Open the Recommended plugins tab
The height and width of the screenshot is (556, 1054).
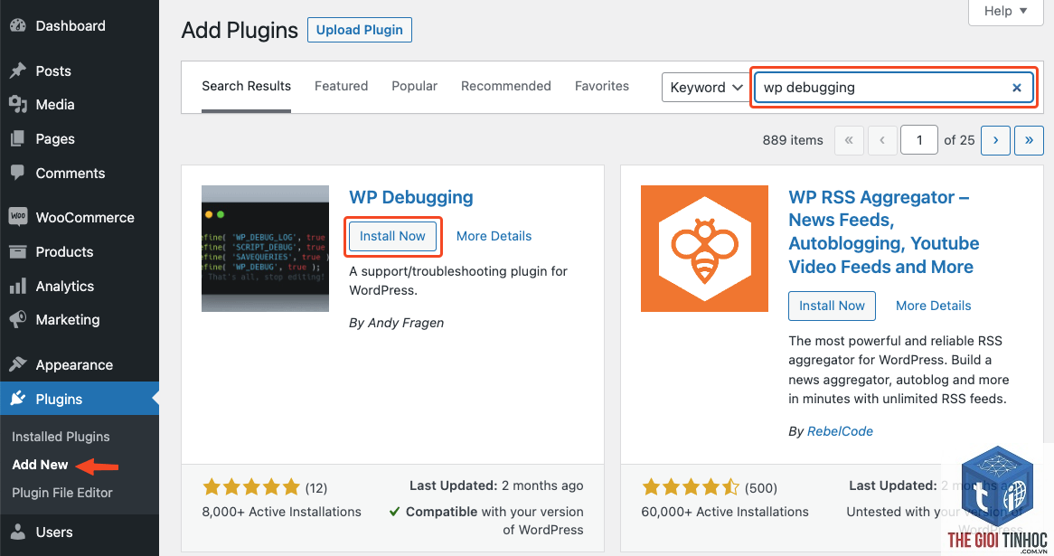click(506, 86)
